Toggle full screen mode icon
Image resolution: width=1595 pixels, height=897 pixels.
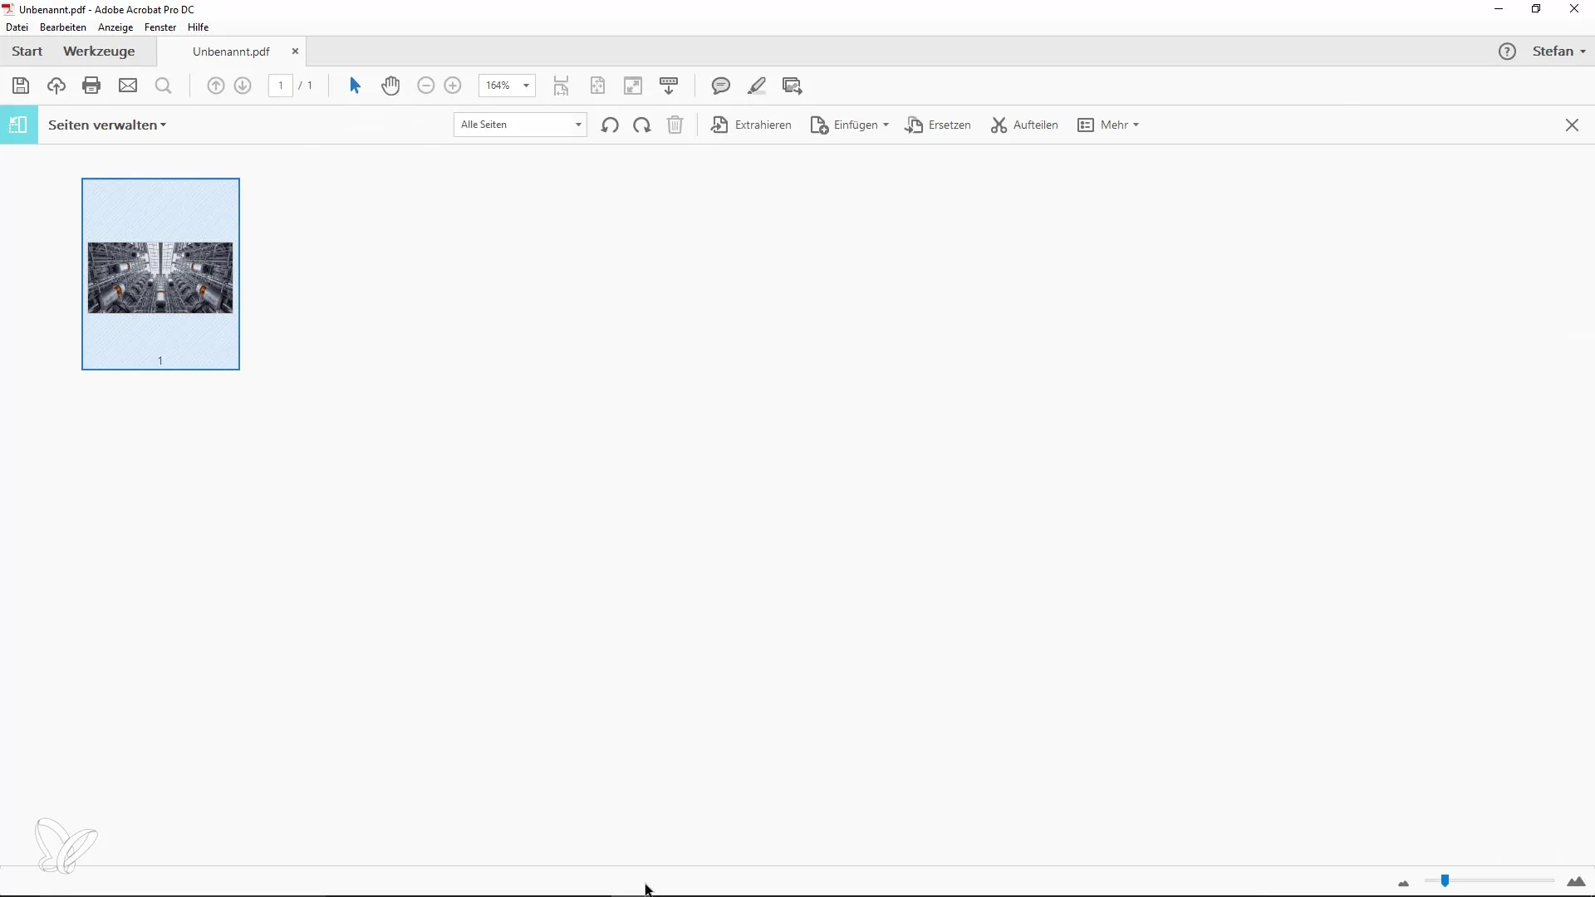[x=633, y=86]
